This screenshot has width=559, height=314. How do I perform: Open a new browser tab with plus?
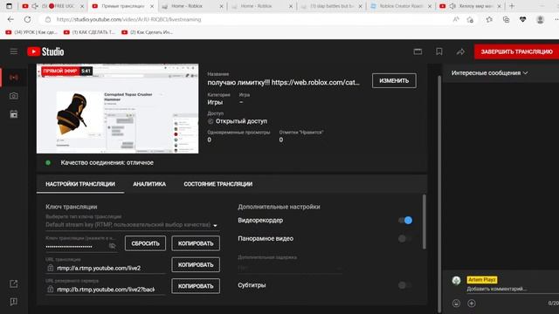click(x=512, y=6)
